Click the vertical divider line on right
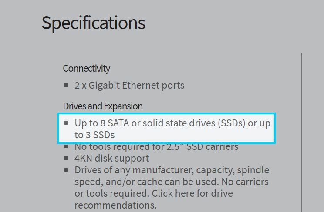324x212 pixels. (301, 132)
